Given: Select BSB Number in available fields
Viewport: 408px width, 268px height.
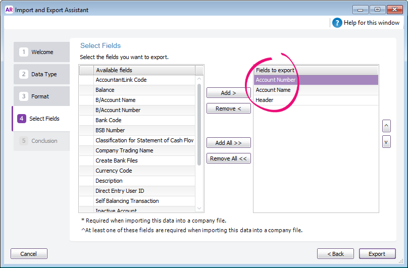Looking at the screenshot, I should tap(110, 130).
